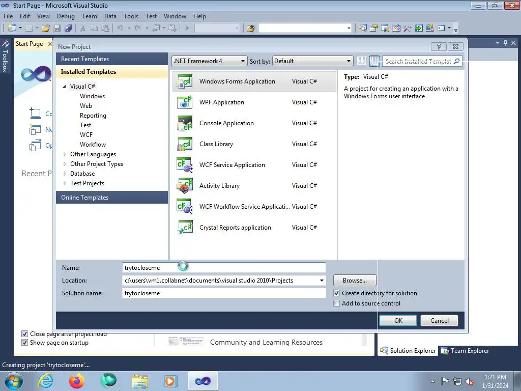Click the Windows Start orb
Viewport: 521px width, 391px height.
tap(14, 381)
